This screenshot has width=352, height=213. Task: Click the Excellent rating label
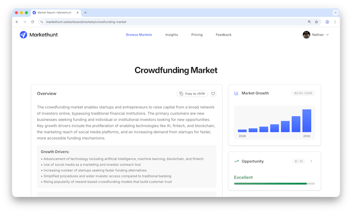[x=243, y=177]
